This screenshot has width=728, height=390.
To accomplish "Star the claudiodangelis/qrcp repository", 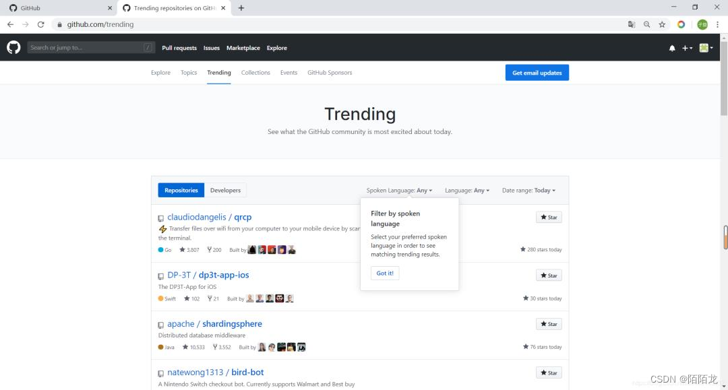I will click(x=549, y=217).
